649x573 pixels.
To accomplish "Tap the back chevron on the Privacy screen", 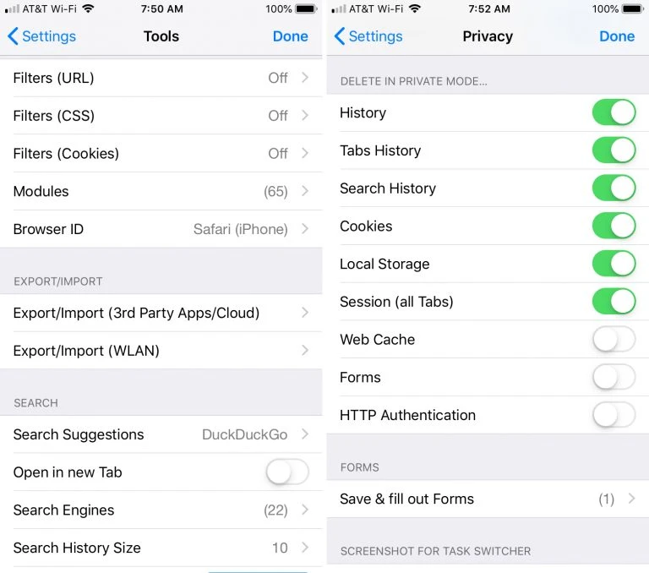I will tap(340, 36).
